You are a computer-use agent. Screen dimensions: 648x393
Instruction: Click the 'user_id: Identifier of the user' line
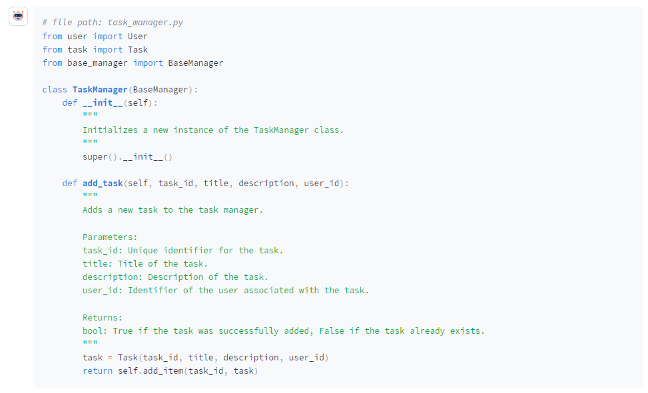coord(225,290)
